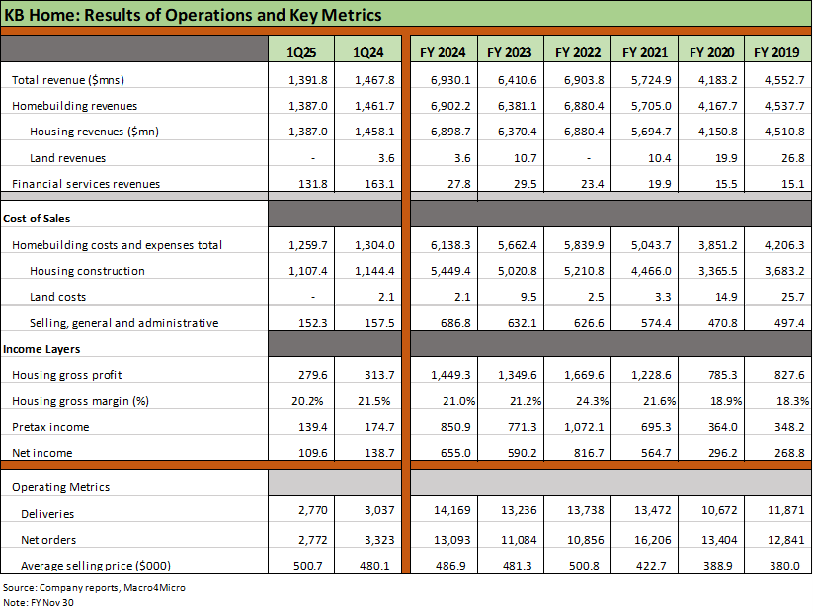Click FY 2021 total revenue value 5,724.9
This screenshot has height=615, width=813.
pyautogui.click(x=651, y=80)
